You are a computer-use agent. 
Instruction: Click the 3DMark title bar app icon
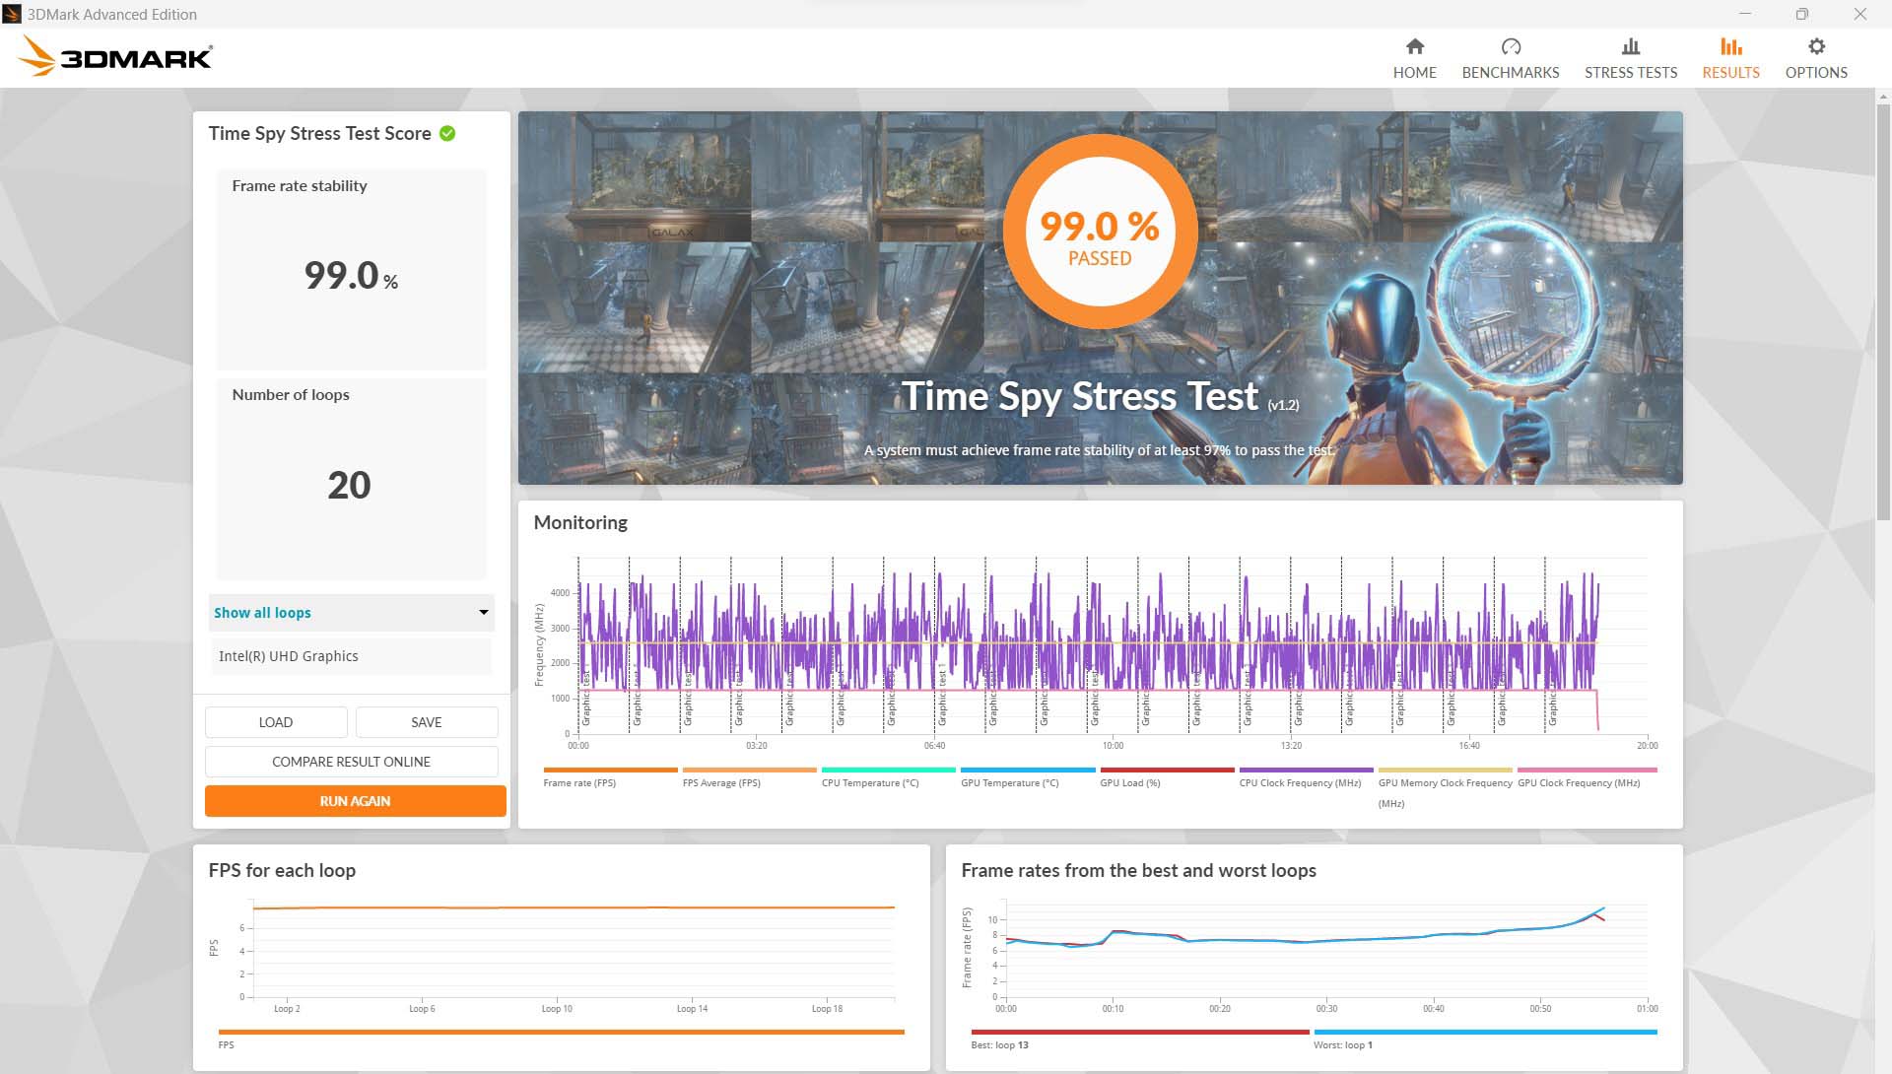(12, 14)
